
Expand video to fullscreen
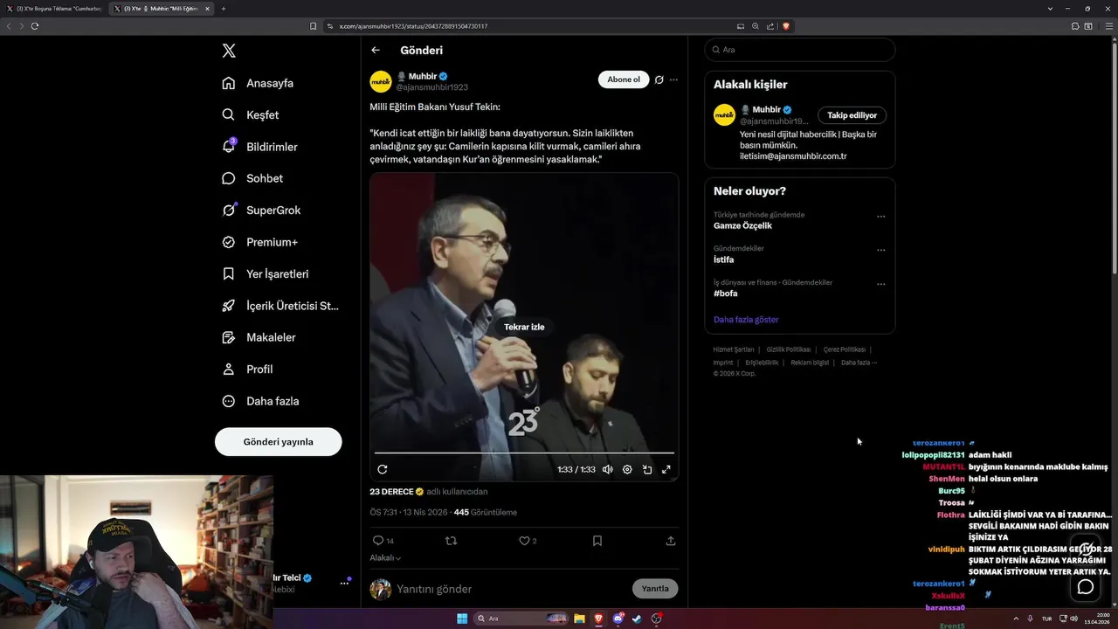(666, 469)
